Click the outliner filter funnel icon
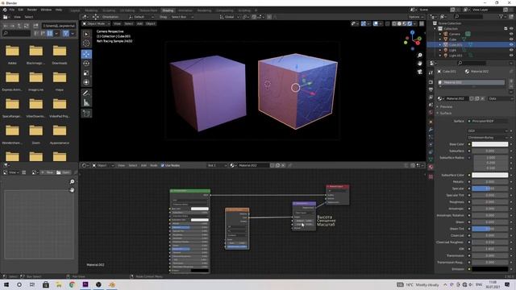This screenshot has height=290, width=516. (x=501, y=17)
